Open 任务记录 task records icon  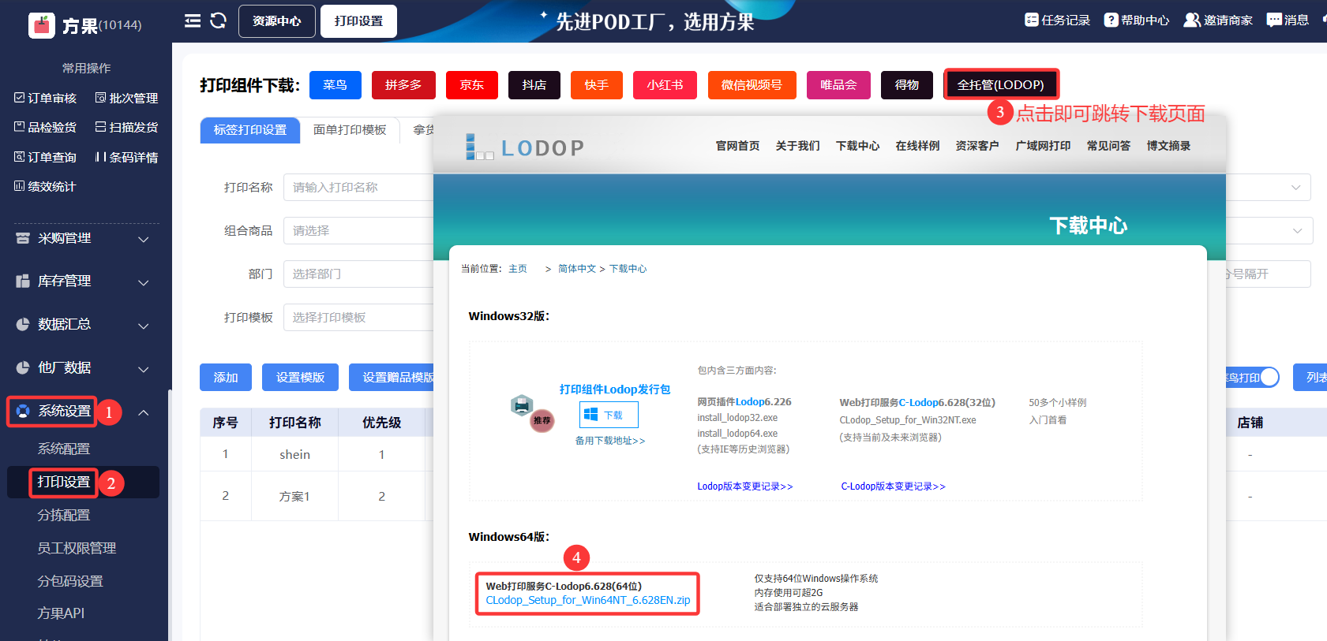pos(1031,20)
